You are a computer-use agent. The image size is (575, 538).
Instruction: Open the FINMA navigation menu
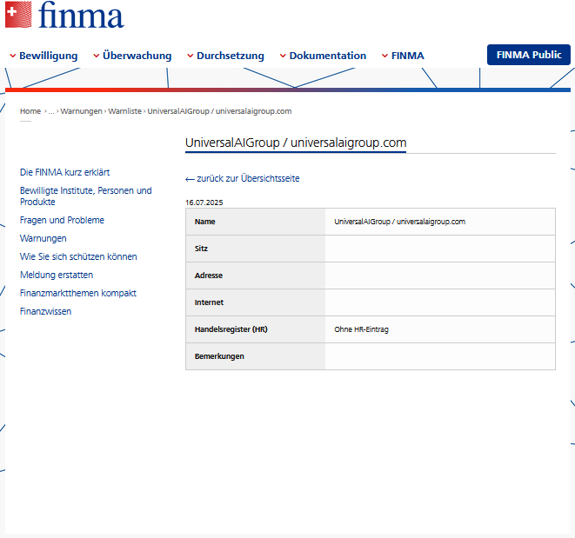tap(407, 56)
